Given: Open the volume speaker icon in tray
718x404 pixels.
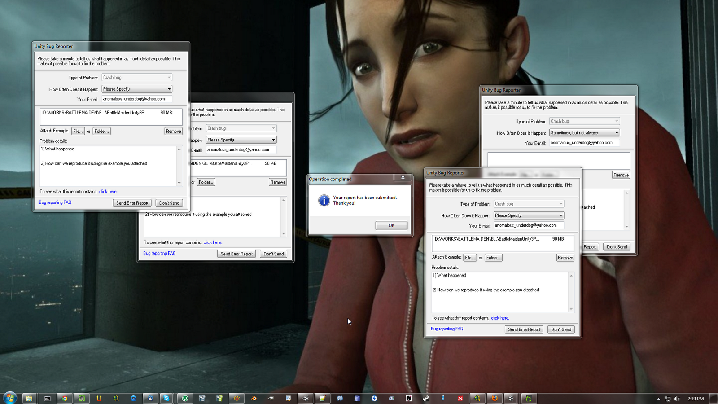Looking at the screenshot, I should 677,399.
